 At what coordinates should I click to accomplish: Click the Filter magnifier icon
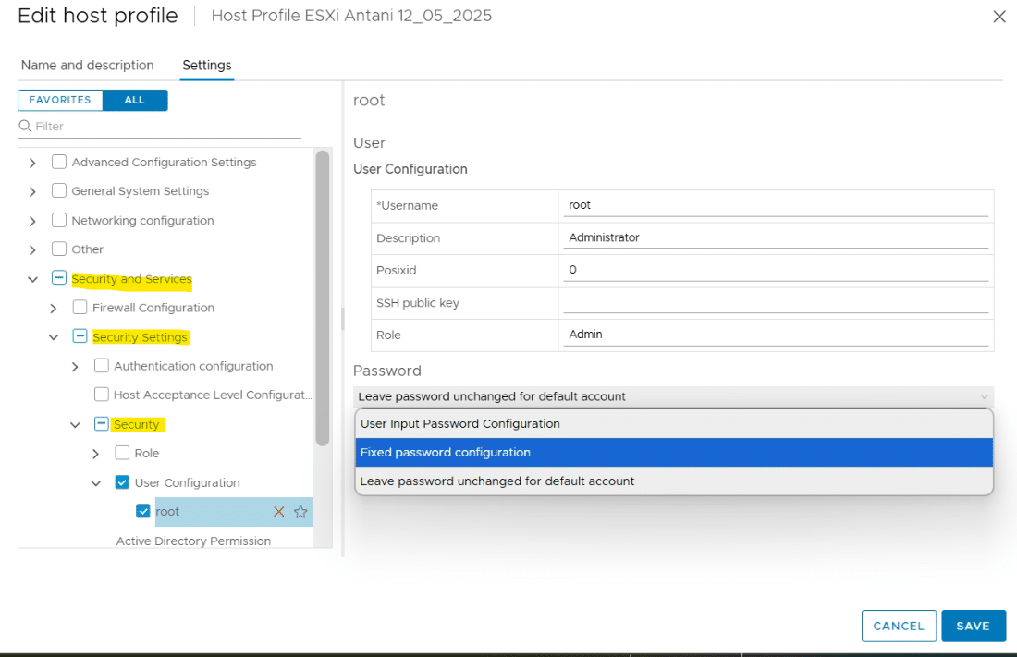[25, 126]
